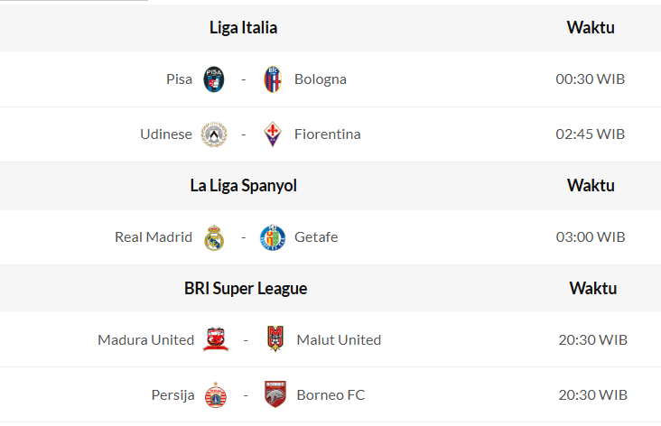Open the Real Madrid team name
The height and width of the screenshot is (426, 661).
point(154,237)
